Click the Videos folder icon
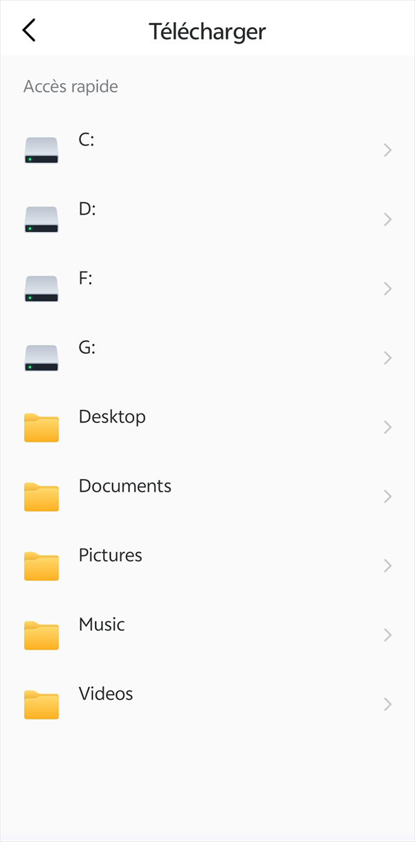Screen dimensions: 415x842 41,704
